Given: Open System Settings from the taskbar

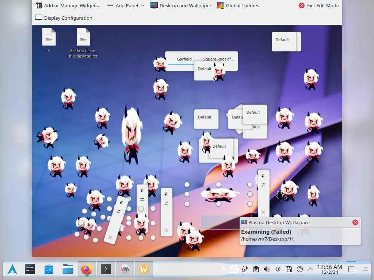Looking at the screenshot, I should (x=30, y=269).
